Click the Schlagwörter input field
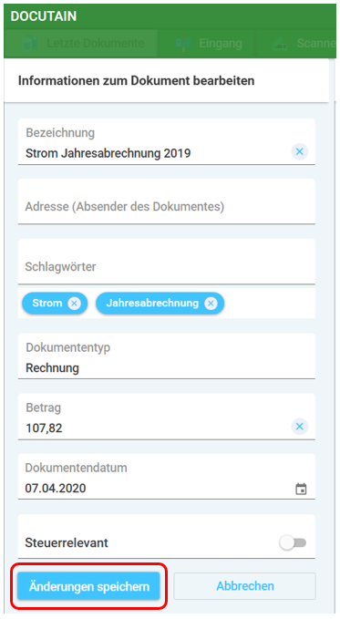Viewport: 340px width, 619px height. [166, 262]
